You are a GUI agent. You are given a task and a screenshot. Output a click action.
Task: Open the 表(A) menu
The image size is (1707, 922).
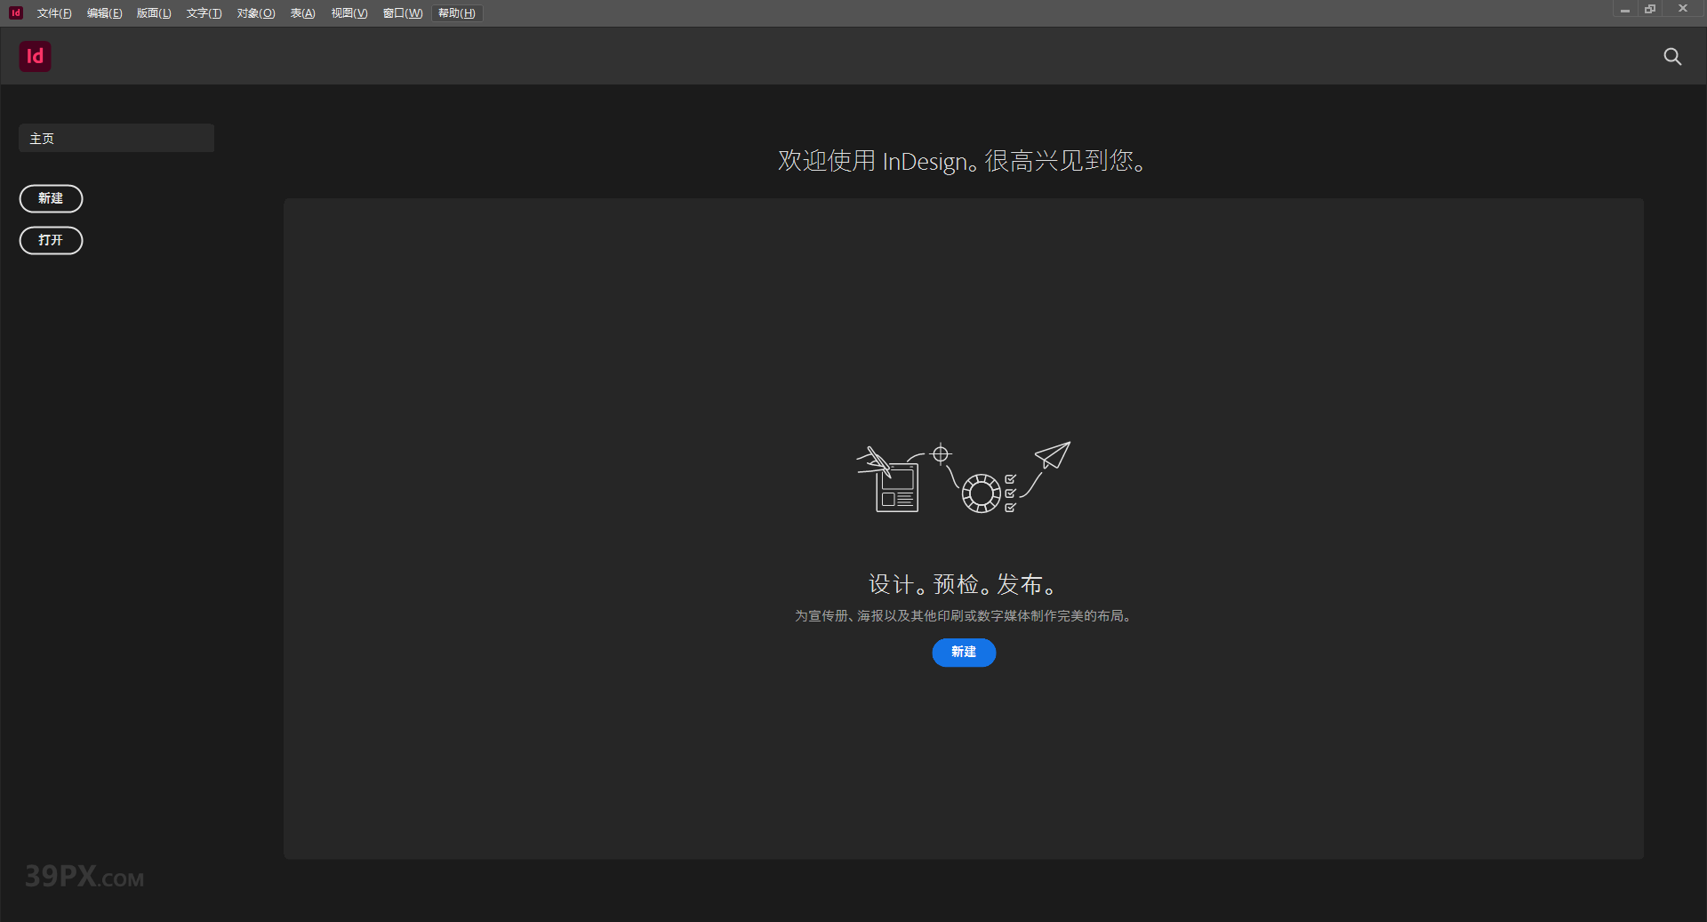click(302, 13)
